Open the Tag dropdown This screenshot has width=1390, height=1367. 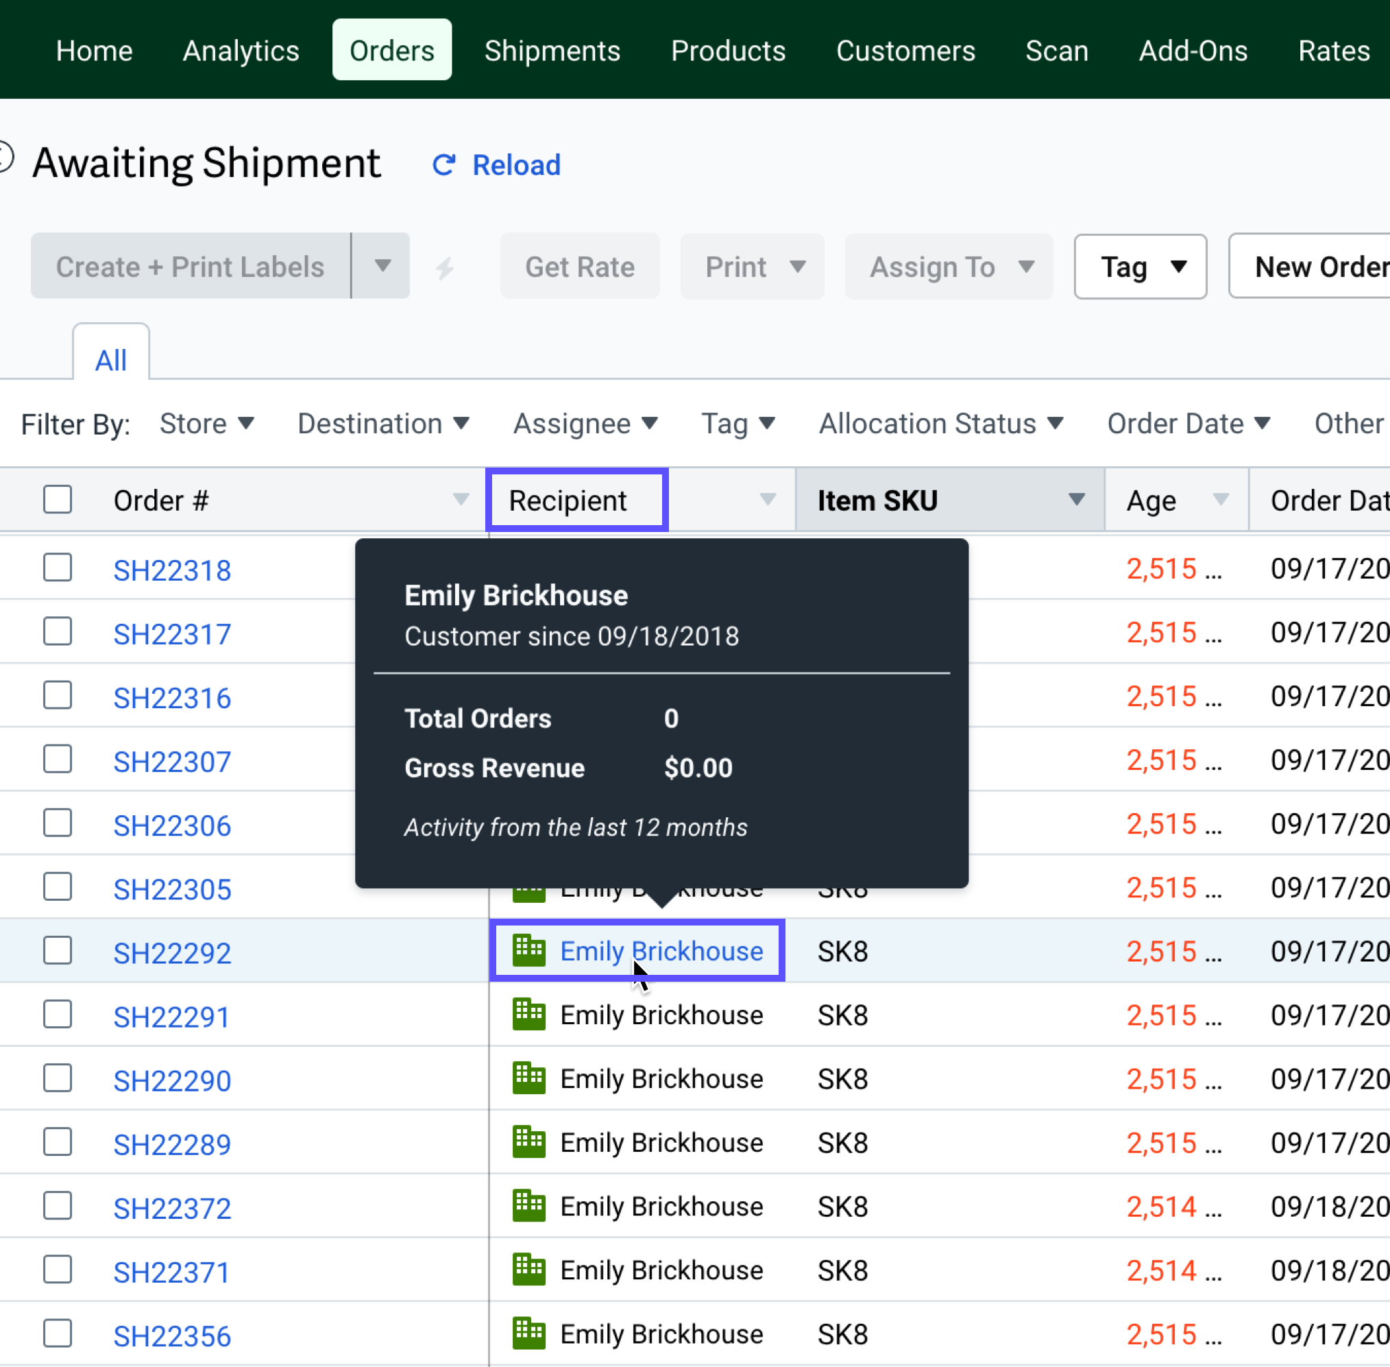[1140, 267]
